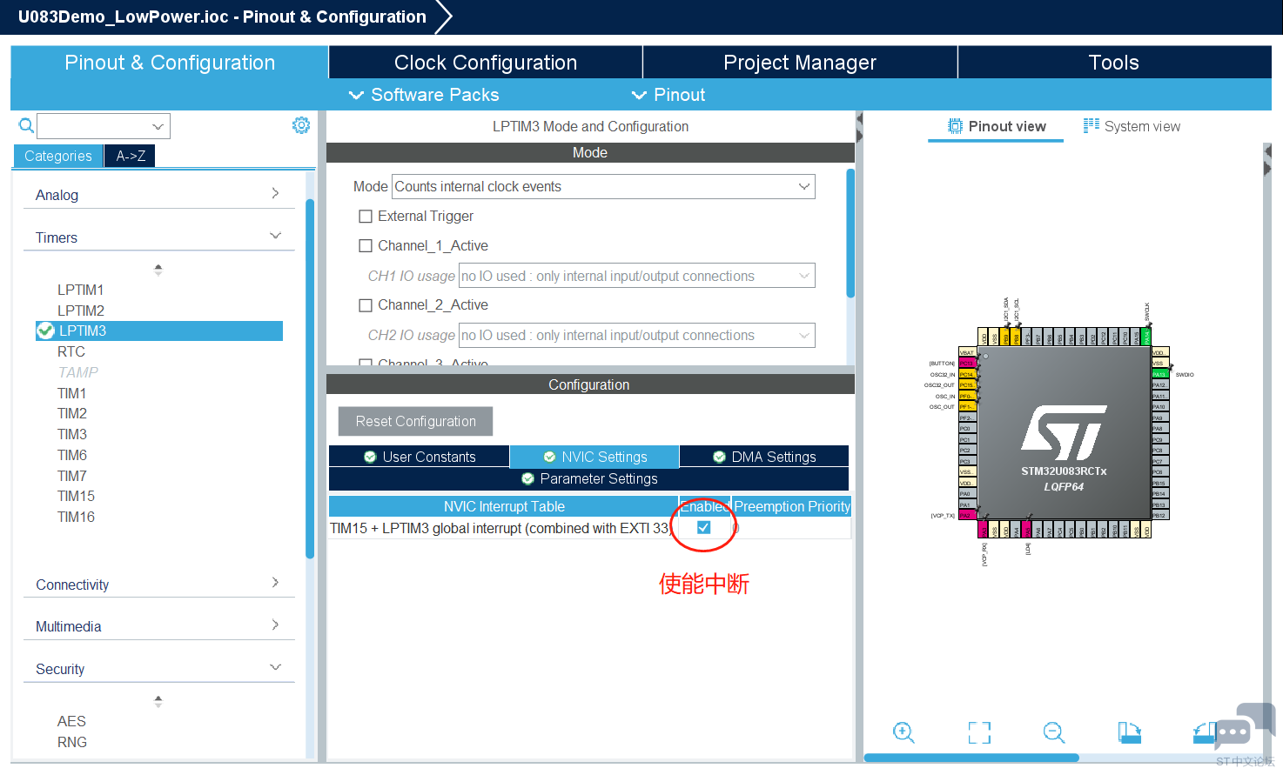Select TIM6 in the Timers list

(72, 455)
